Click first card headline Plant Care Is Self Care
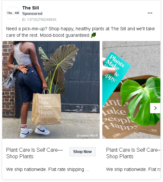 [34, 153]
